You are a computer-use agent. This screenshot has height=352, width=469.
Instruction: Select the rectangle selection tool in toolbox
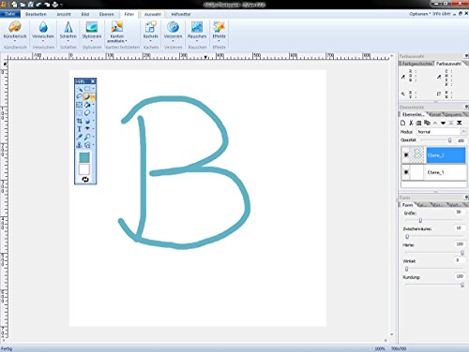pyautogui.click(x=87, y=89)
